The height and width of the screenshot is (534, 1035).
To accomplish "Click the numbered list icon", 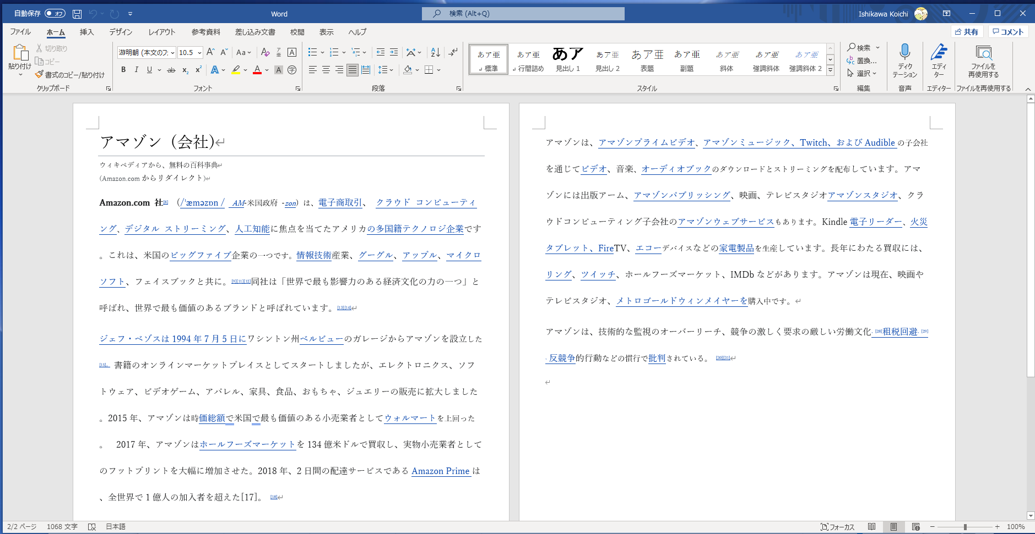I will [334, 52].
